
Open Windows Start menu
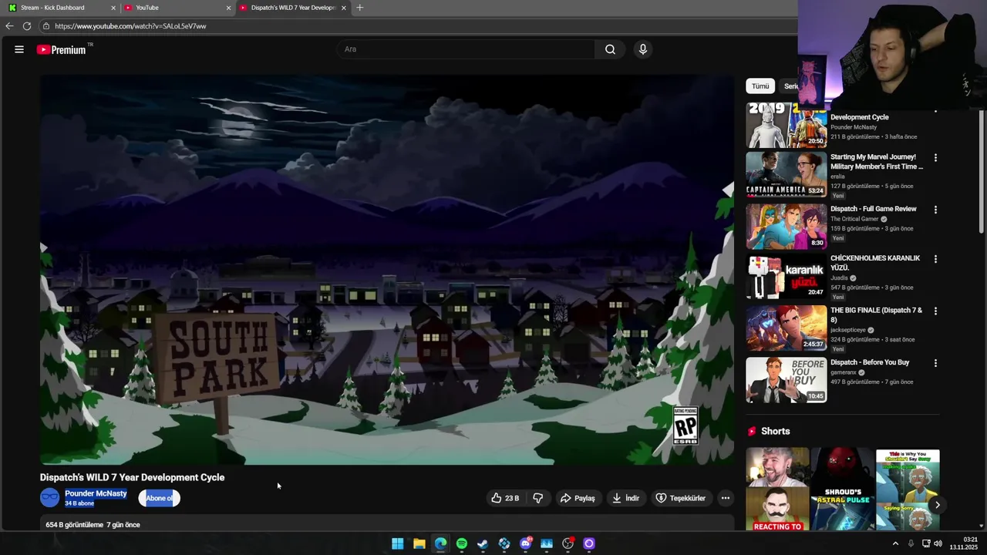coord(397,543)
